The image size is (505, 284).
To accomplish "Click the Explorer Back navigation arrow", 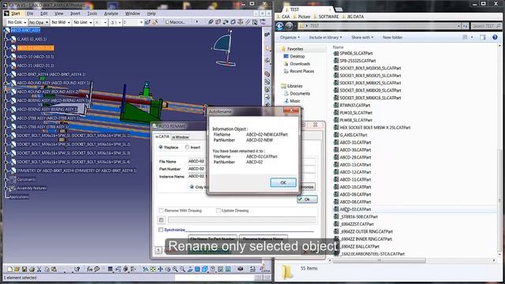I will (279, 26).
